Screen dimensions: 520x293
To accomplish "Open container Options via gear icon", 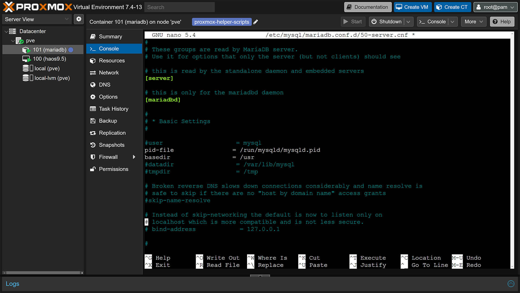I will (x=93, y=97).
